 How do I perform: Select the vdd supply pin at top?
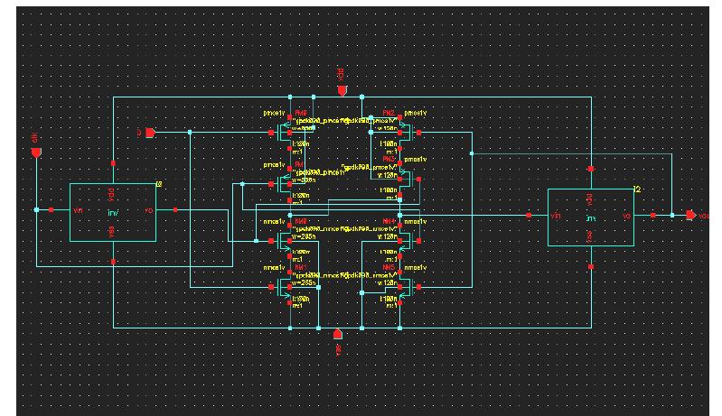(342, 90)
